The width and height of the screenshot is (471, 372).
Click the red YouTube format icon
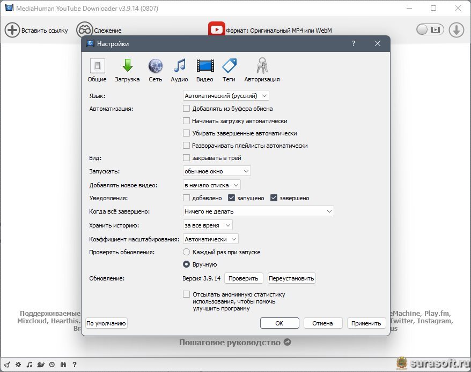[216, 29]
